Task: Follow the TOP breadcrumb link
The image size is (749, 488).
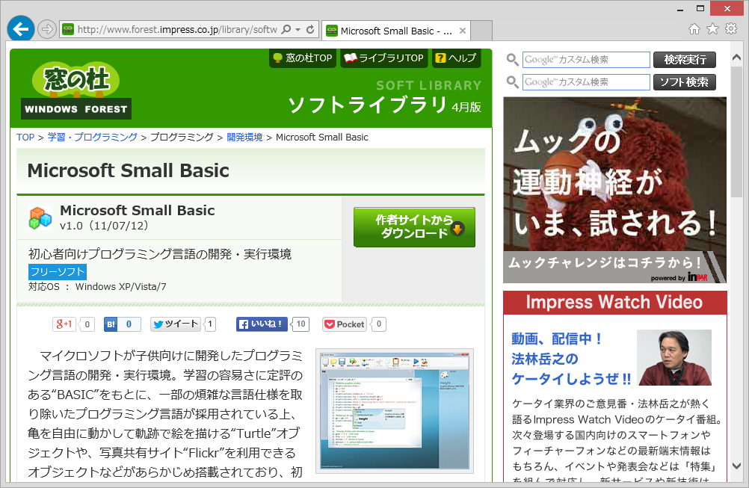Action: pyautogui.click(x=25, y=138)
